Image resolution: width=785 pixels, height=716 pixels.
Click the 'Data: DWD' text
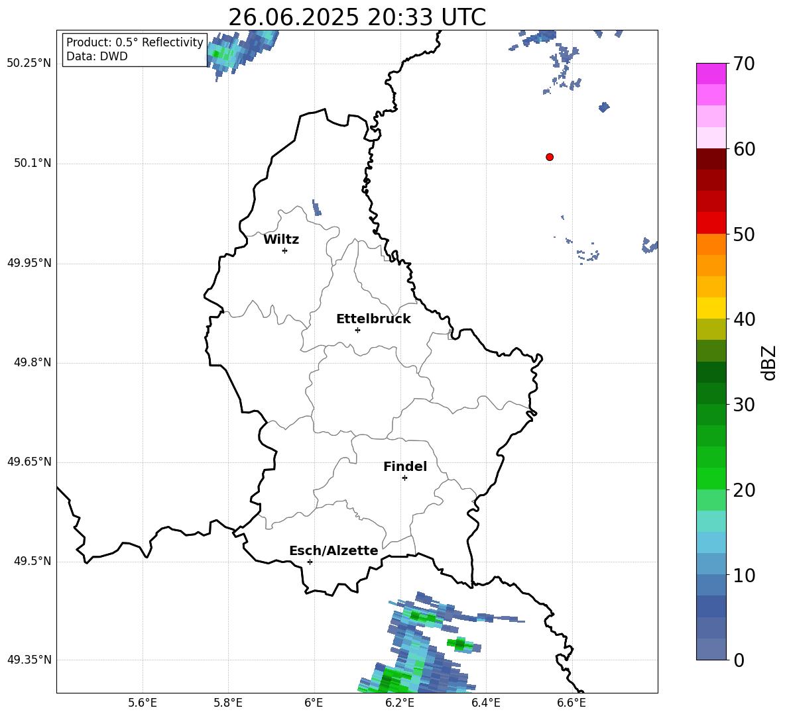[x=97, y=56]
